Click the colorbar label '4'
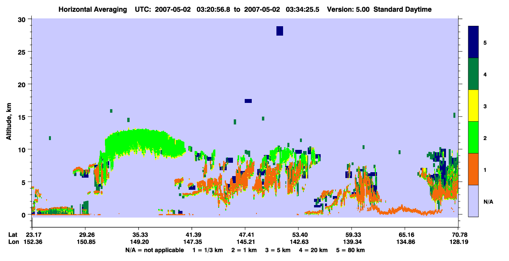 pos(485,74)
